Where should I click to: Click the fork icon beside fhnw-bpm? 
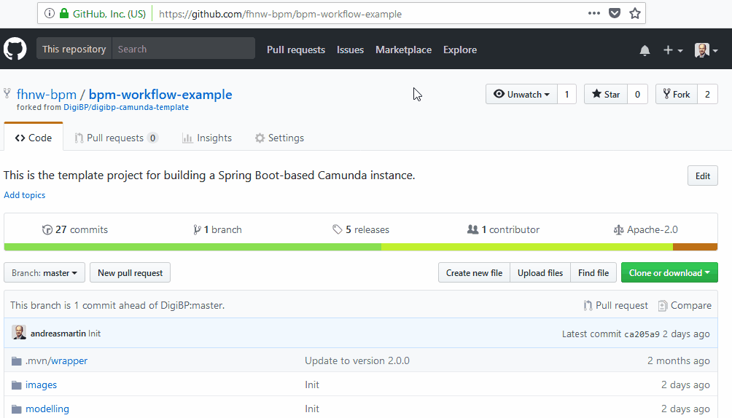pos(7,93)
